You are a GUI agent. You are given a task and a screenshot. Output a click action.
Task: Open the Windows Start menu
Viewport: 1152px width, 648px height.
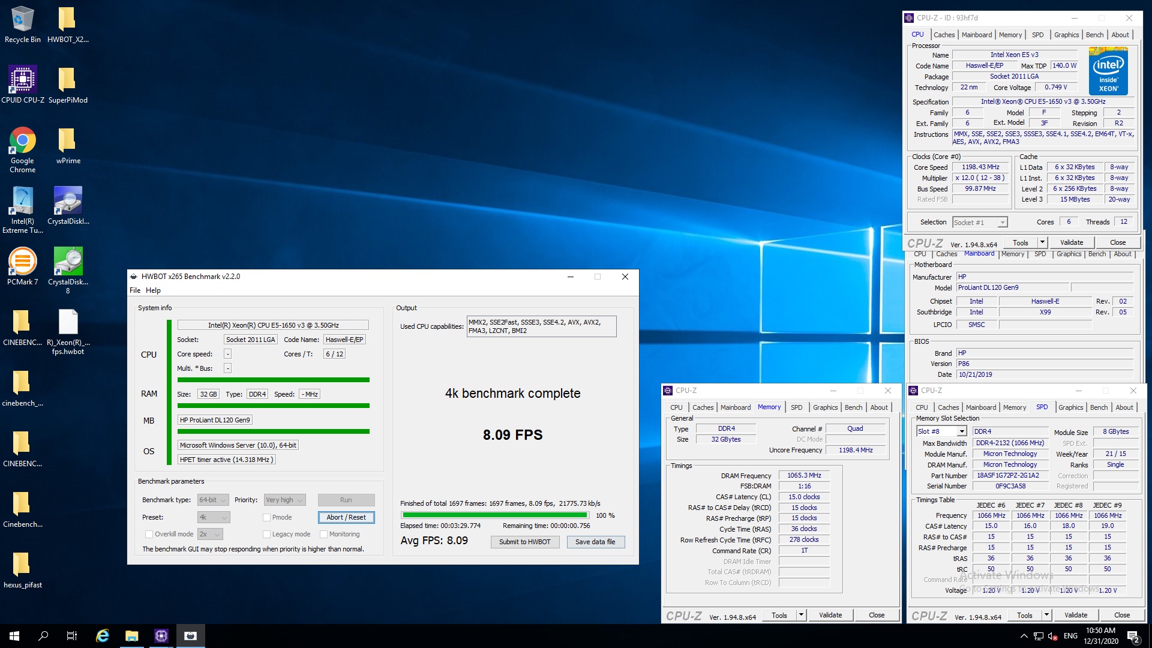(14, 636)
